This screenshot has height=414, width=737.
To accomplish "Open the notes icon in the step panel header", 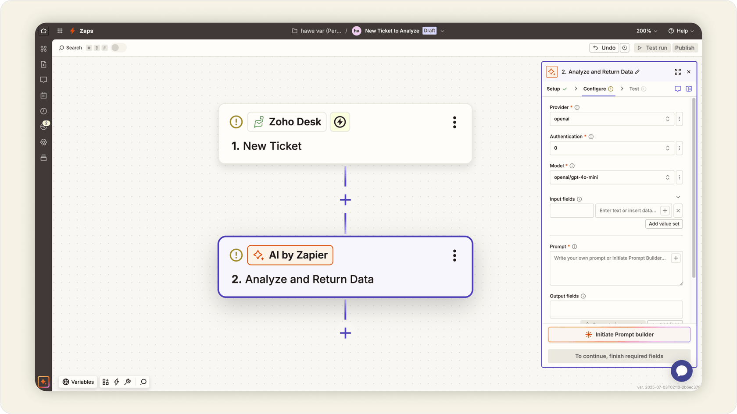I will point(678,88).
